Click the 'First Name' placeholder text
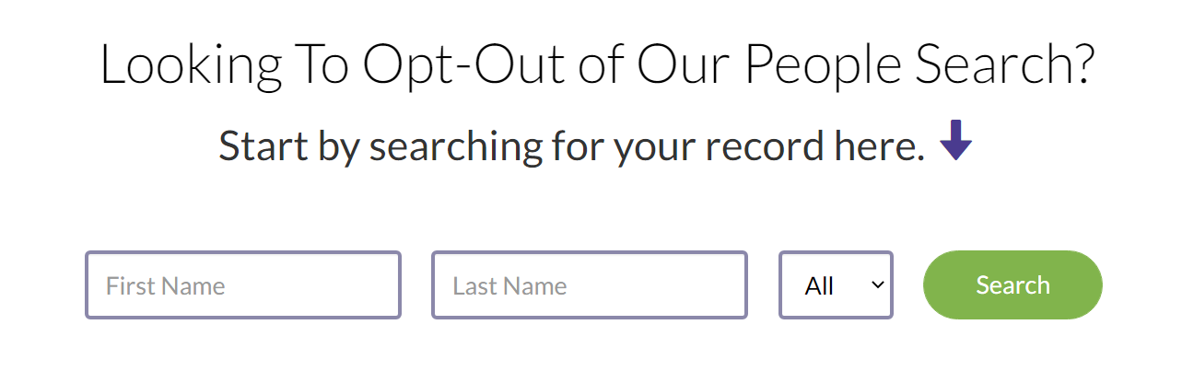1194x371 pixels. pyautogui.click(x=166, y=286)
